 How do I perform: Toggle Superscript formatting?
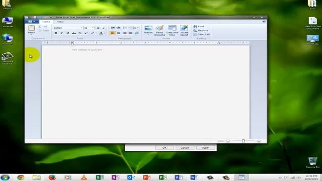click(x=86, y=33)
